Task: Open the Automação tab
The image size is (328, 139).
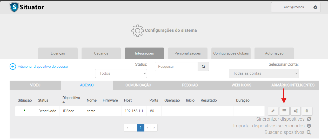Action: pos(274,53)
